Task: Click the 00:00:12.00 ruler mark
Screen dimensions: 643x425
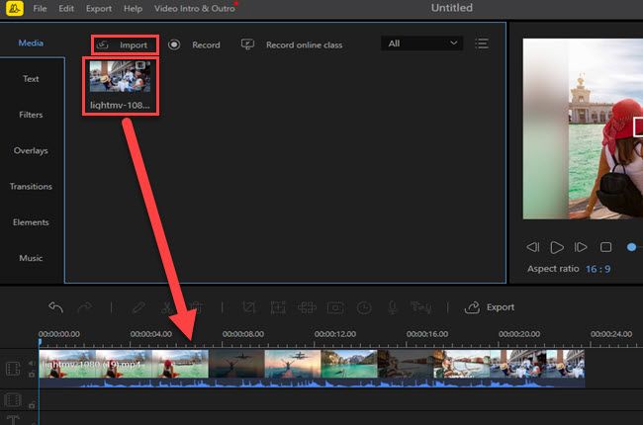Action: [x=335, y=334]
